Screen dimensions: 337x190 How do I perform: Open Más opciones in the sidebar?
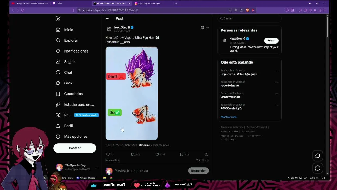click(72, 136)
